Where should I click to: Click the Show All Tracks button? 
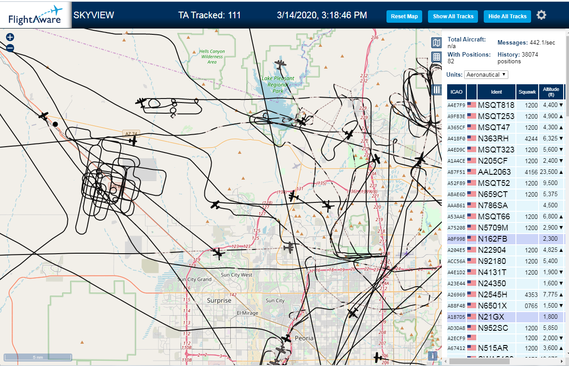(453, 16)
